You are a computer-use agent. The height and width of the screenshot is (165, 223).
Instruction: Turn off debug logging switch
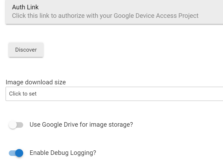coord(16,153)
